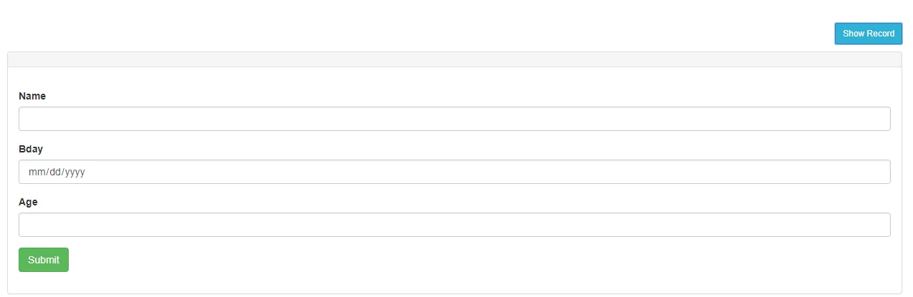Image resolution: width=913 pixels, height=297 pixels.
Task: Click the Age field label
Action: pyautogui.click(x=28, y=202)
